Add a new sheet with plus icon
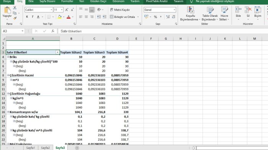This screenshot has height=150, width=268. point(77,148)
